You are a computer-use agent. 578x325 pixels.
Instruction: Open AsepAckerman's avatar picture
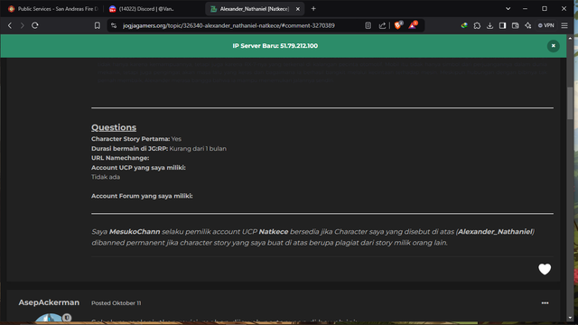click(x=51, y=318)
